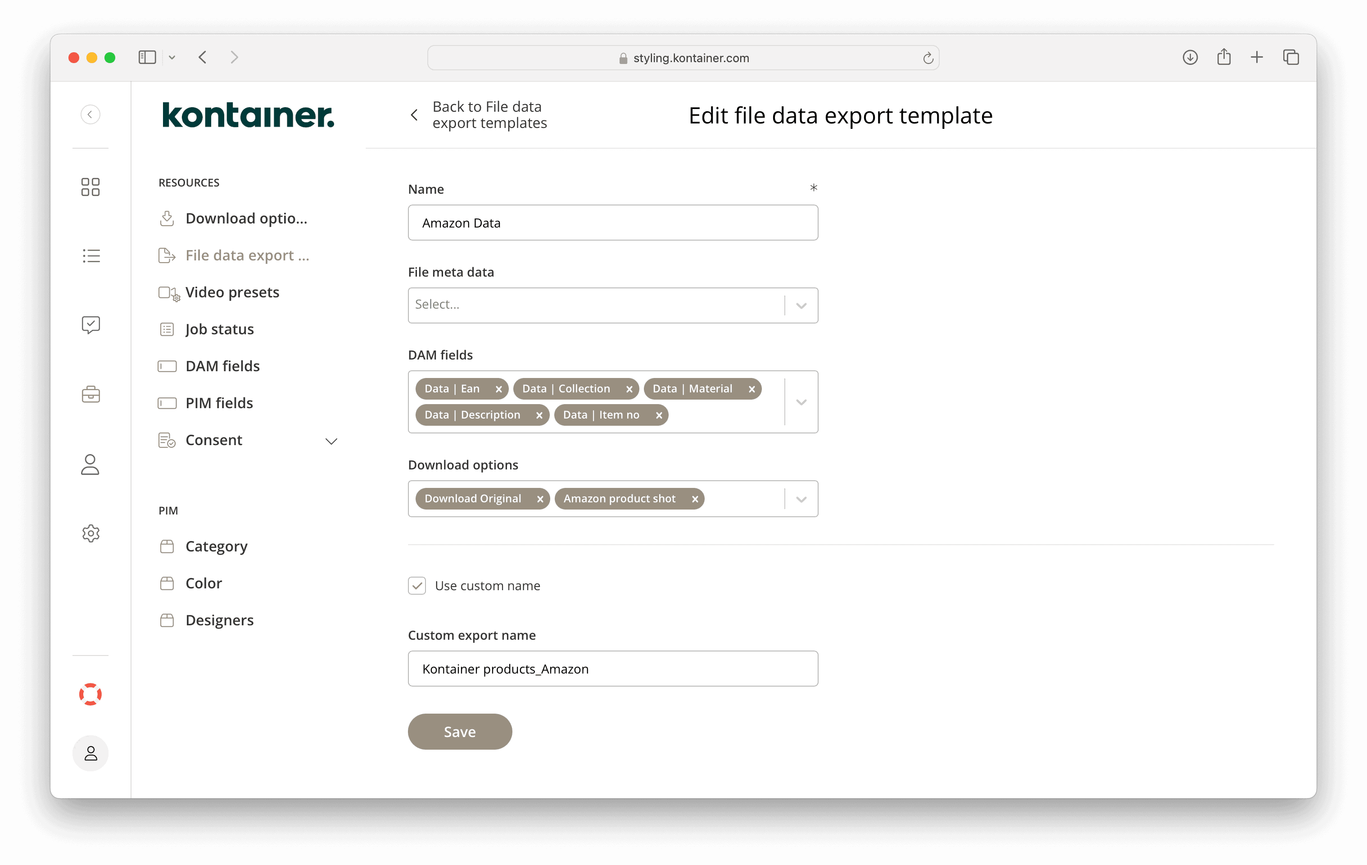Select Category under the PIM section
The width and height of the screenshot is (1367, 865).
(216, 546)
